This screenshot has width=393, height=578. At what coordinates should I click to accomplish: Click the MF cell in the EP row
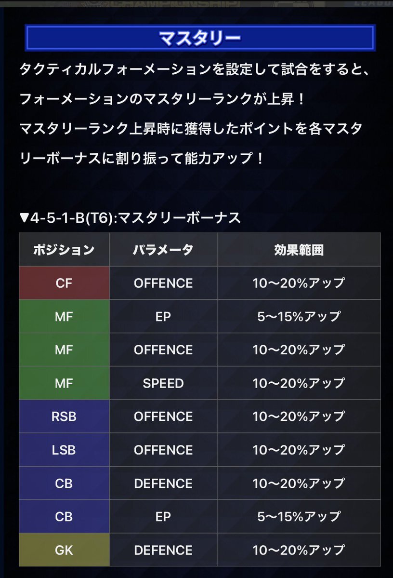pyautogui.click(x=64, y=316)
